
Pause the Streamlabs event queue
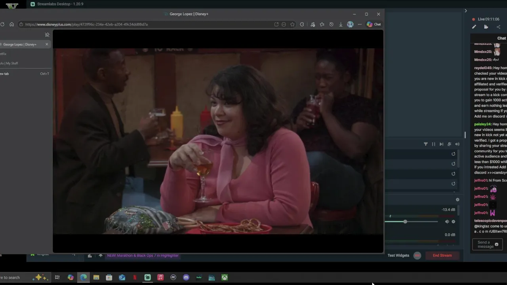coord(433,144)
